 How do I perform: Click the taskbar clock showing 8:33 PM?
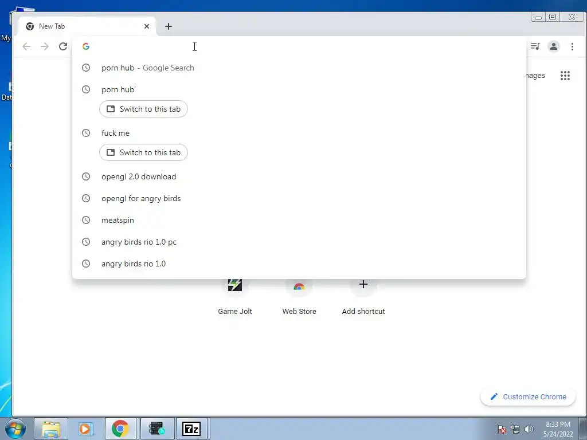(x=558, y=429)
